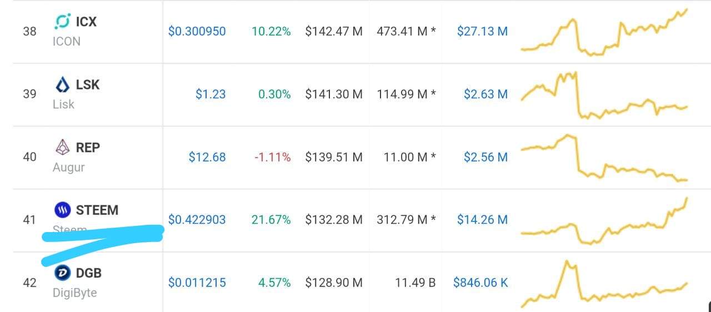This screenshot has width=711, height=312.
Task: View the ICX 7-day price sparkline
Action: click(604, 33)
